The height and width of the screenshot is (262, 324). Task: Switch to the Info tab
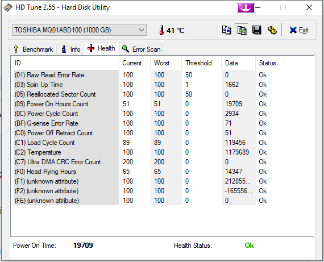[70, 49]
